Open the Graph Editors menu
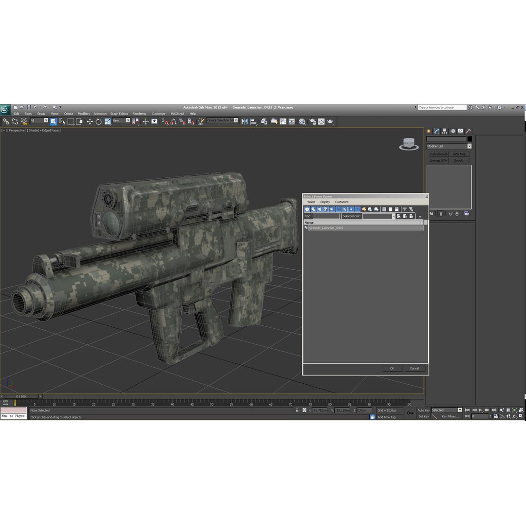526x526 pixels. click(x=119, y=113)
